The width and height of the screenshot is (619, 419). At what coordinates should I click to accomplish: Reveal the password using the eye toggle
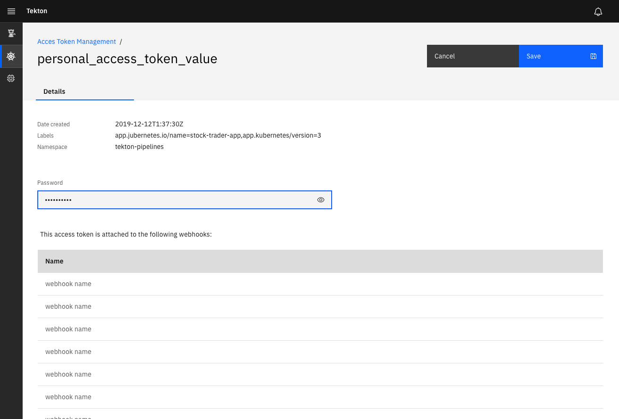point(321,200)
